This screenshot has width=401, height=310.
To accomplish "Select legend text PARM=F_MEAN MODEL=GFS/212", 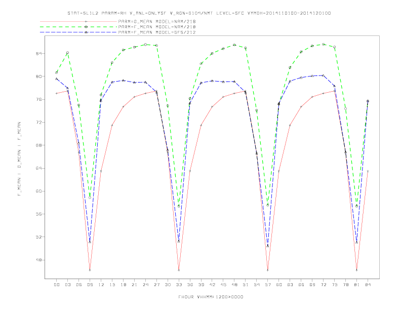I will pyautogui.click(x=157, y=32).
